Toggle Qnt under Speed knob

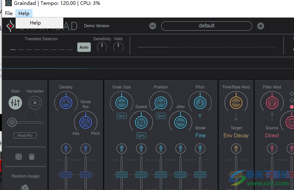pyautogui.click(x=141, y=135)
